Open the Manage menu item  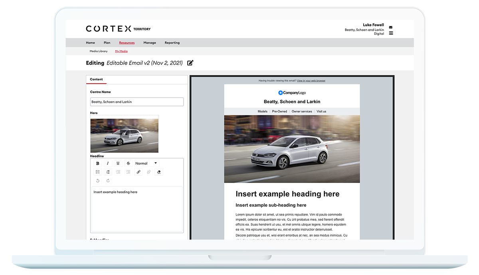tap(150, 43)
